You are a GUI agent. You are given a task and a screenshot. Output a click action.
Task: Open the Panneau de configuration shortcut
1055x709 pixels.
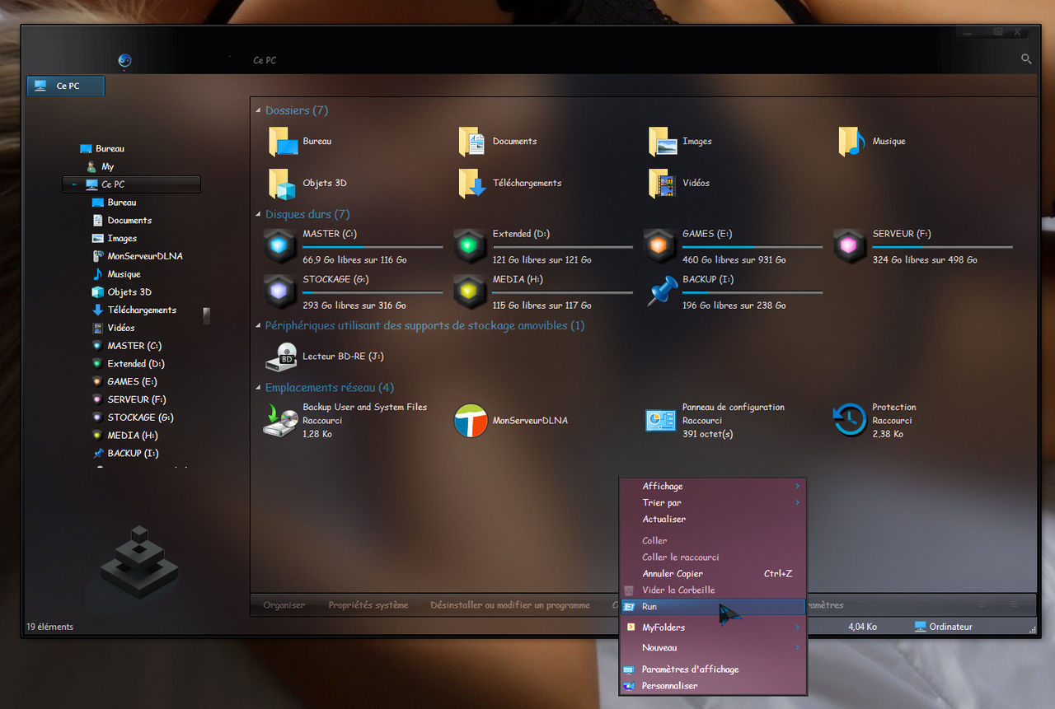661,420
